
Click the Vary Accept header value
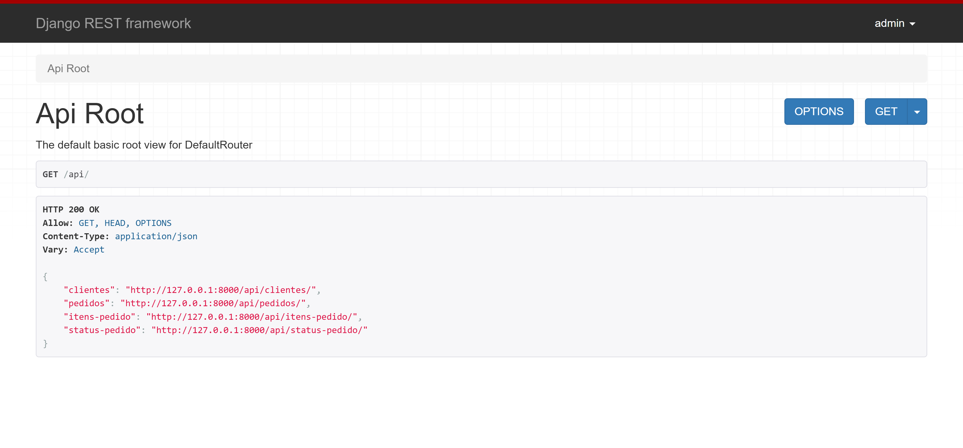[x=89, y=250]
